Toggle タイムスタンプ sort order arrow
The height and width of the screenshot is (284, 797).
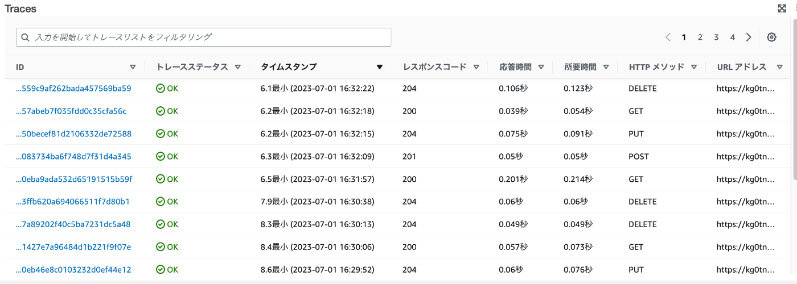tap(380, 67)
